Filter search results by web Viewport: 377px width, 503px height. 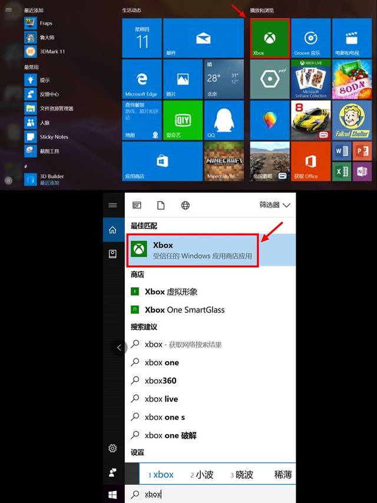pos(186,205)
